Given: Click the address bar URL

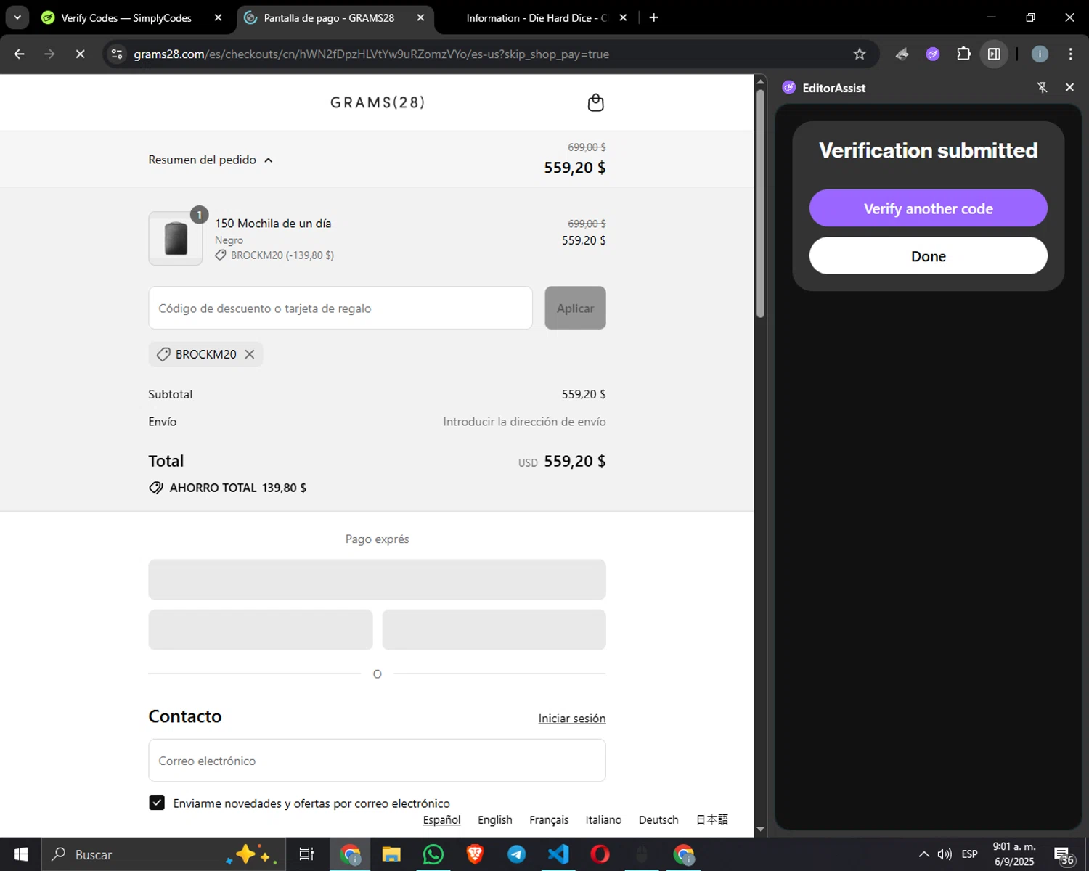Looking at the screenshot, I should point(371,54).
